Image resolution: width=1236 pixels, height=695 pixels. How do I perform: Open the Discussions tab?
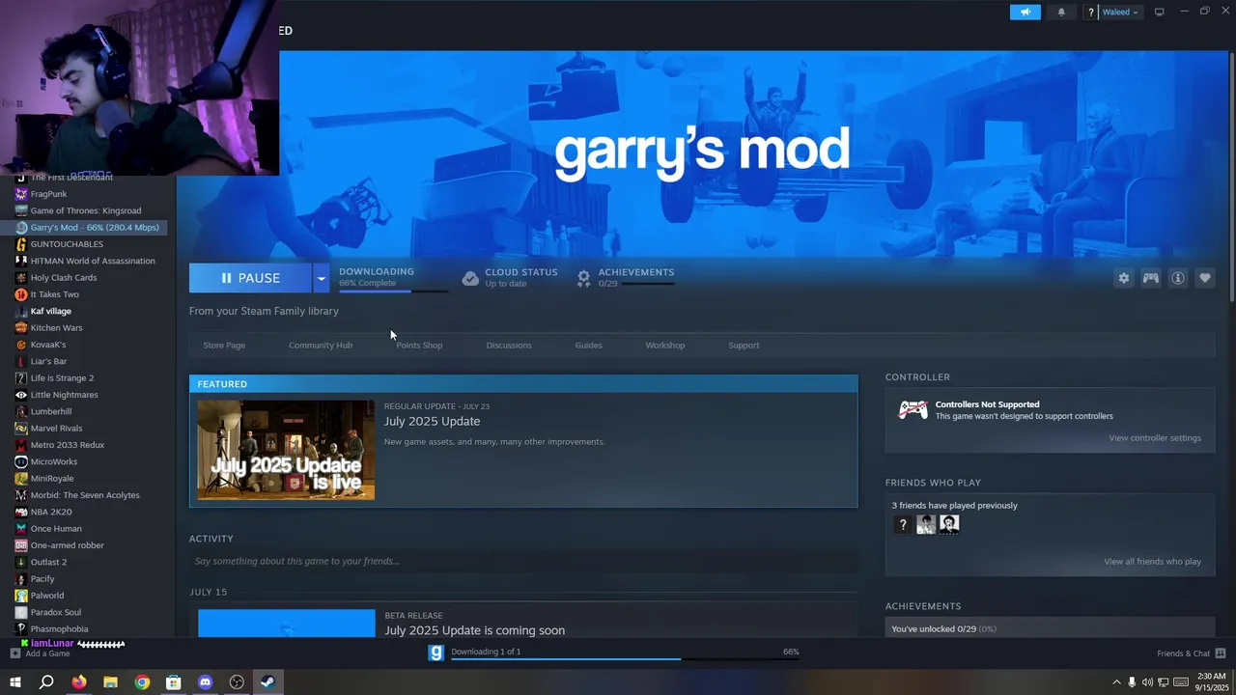[509, 346]
